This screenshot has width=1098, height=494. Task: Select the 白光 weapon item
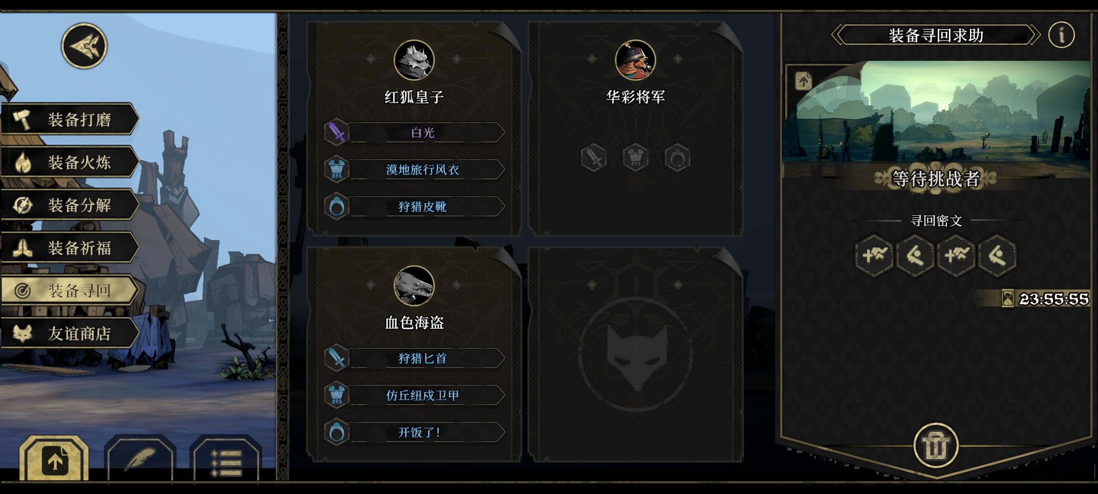pos(414,133)
